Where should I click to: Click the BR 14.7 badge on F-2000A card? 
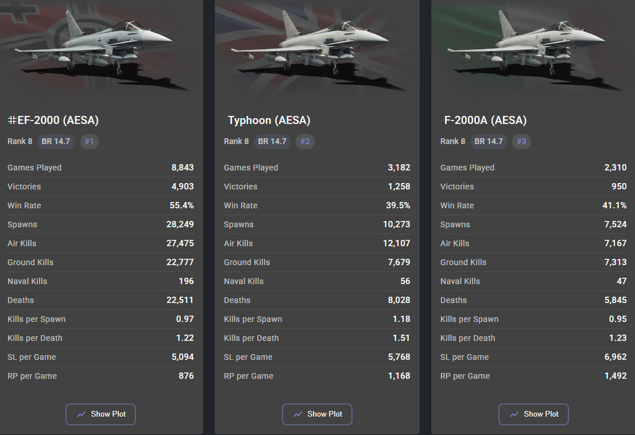pyautogui.click(x=489, y=141)
